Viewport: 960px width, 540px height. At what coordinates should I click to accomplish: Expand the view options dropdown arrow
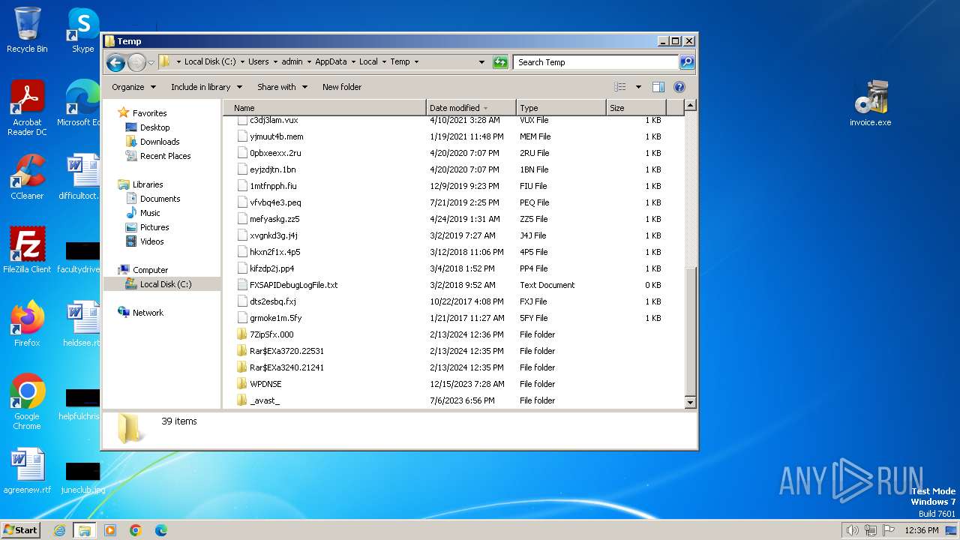coord(638,87)
